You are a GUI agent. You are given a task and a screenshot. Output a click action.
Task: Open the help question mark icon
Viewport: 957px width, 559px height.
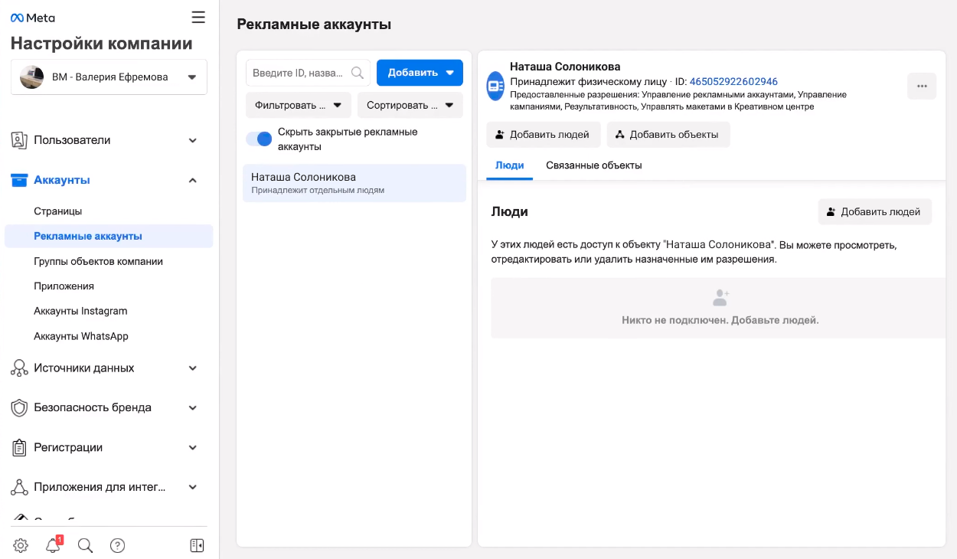(x=117, y=545)
